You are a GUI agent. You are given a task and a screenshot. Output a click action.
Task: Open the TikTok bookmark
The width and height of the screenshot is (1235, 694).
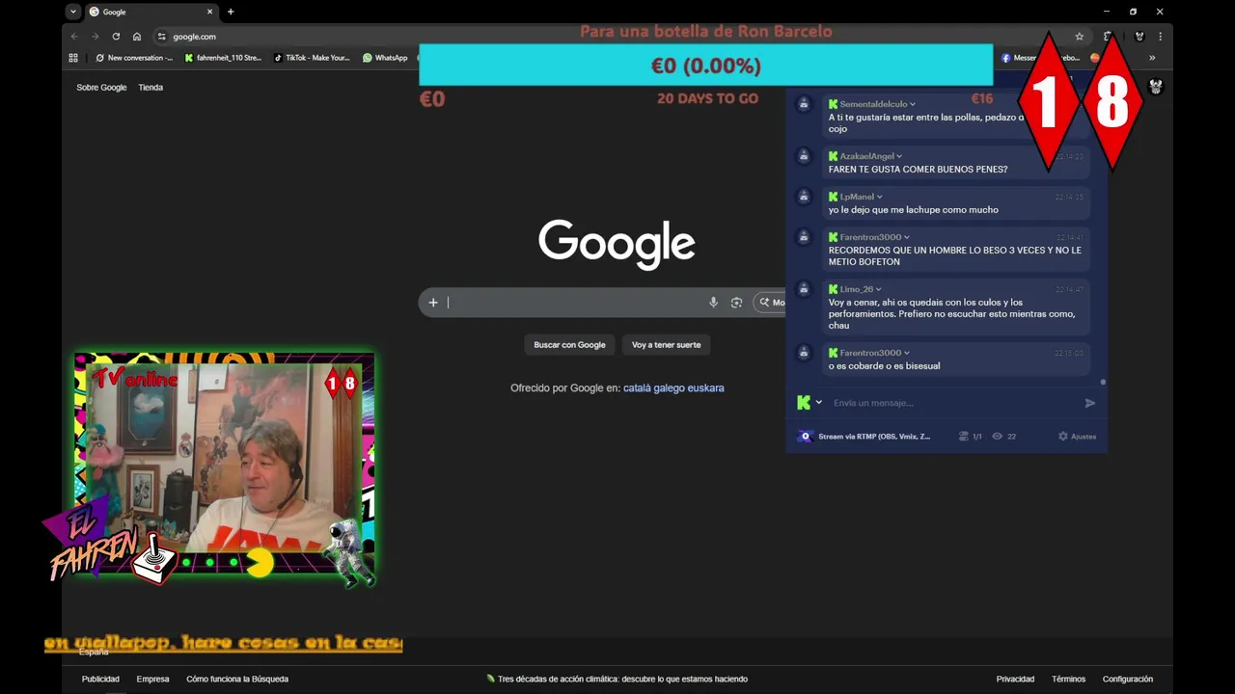pos(312,58)
